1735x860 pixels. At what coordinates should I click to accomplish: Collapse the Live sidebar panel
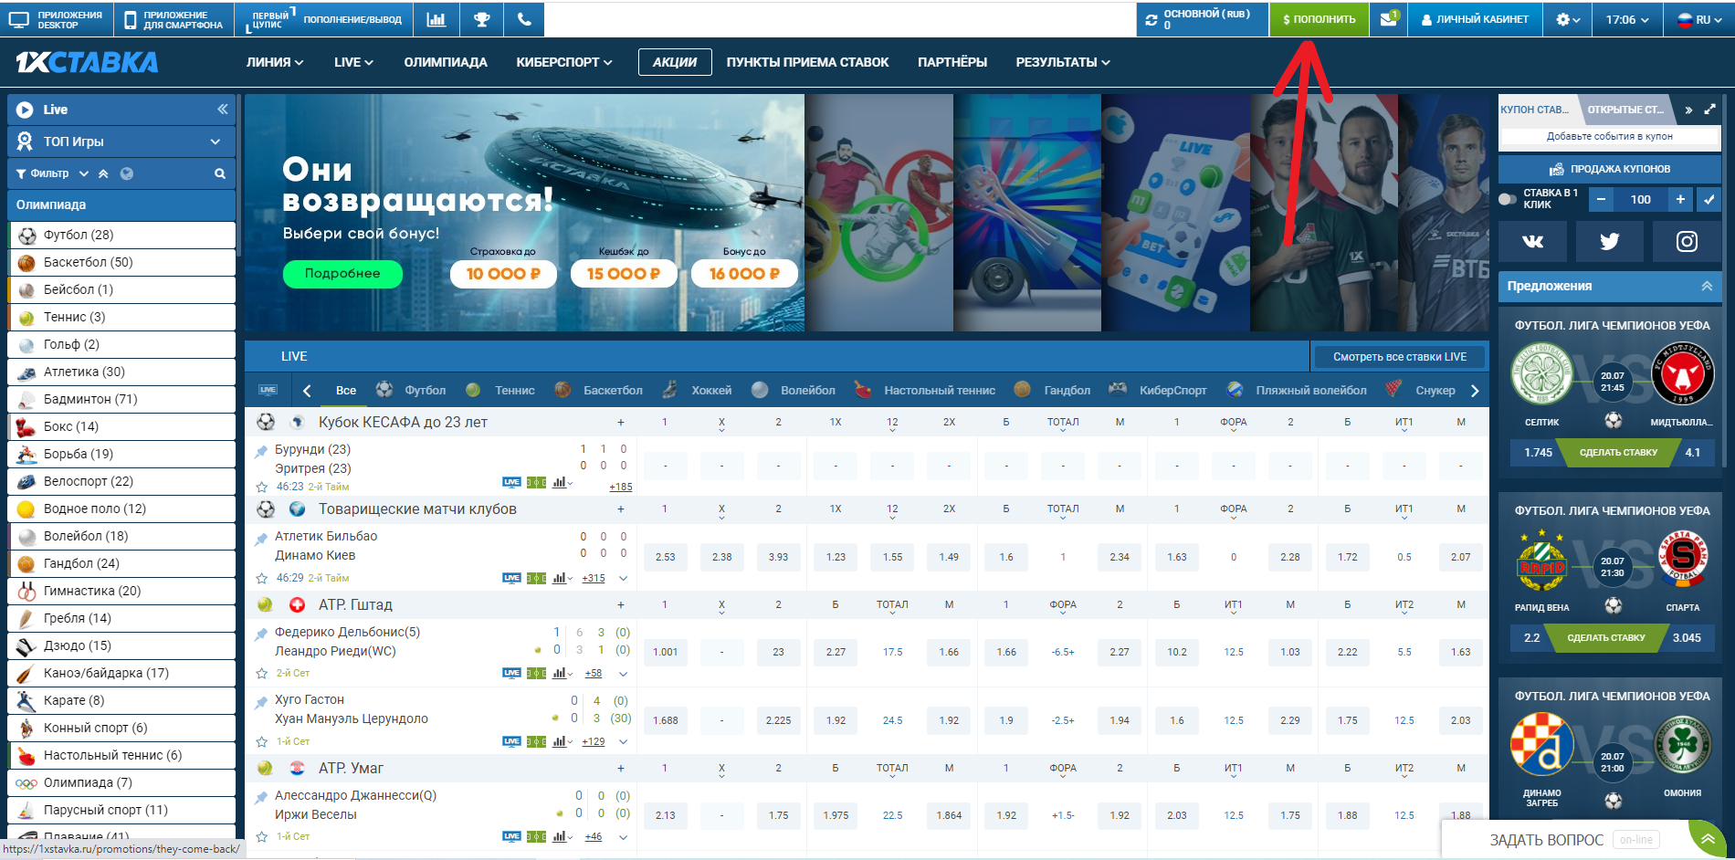(222, 110)
